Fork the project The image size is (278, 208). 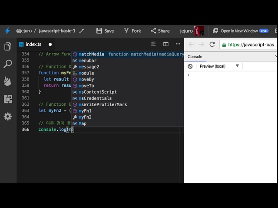click(132, 31)
